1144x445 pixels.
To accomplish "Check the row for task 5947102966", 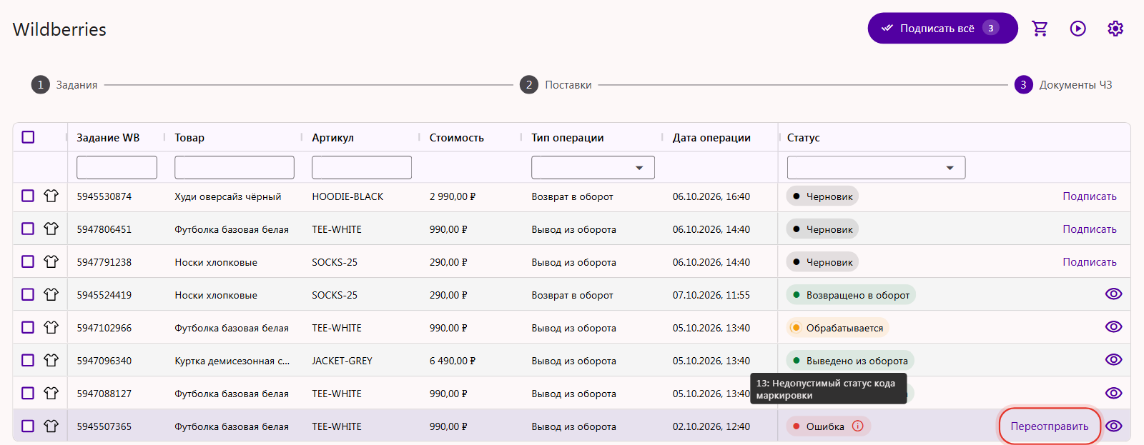I will [28, 327].
